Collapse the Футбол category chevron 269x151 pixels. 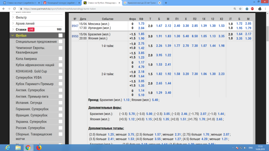point(13,35)
